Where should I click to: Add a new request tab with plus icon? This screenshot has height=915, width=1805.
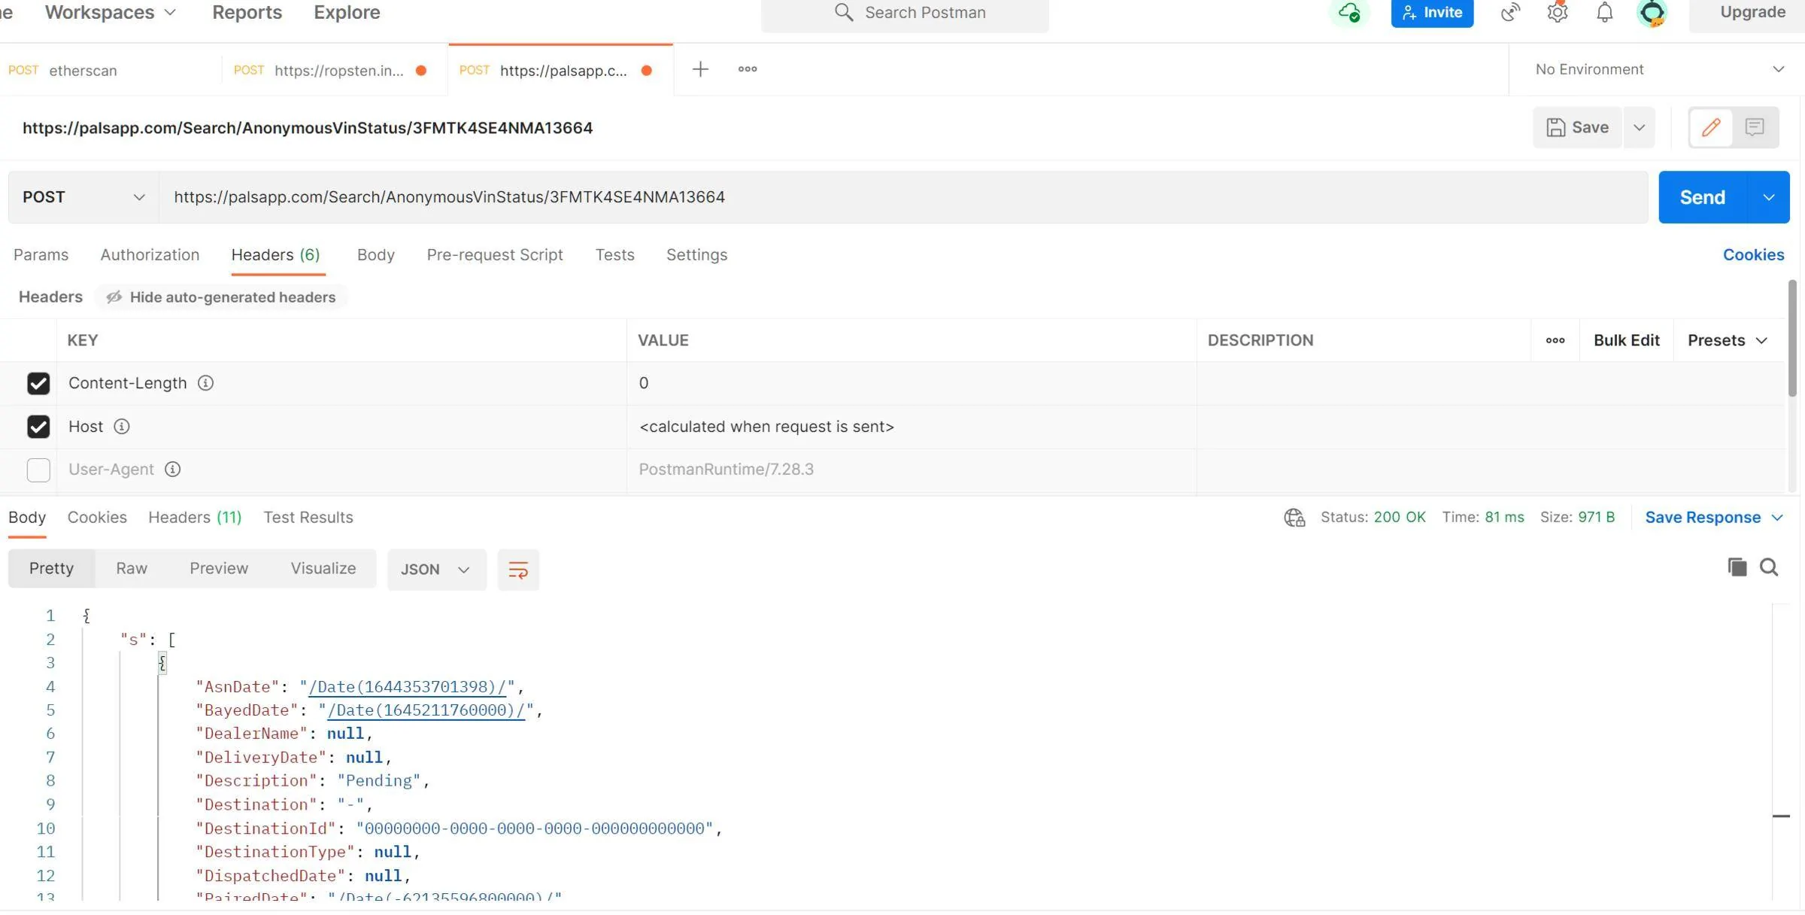pos(700,69)
